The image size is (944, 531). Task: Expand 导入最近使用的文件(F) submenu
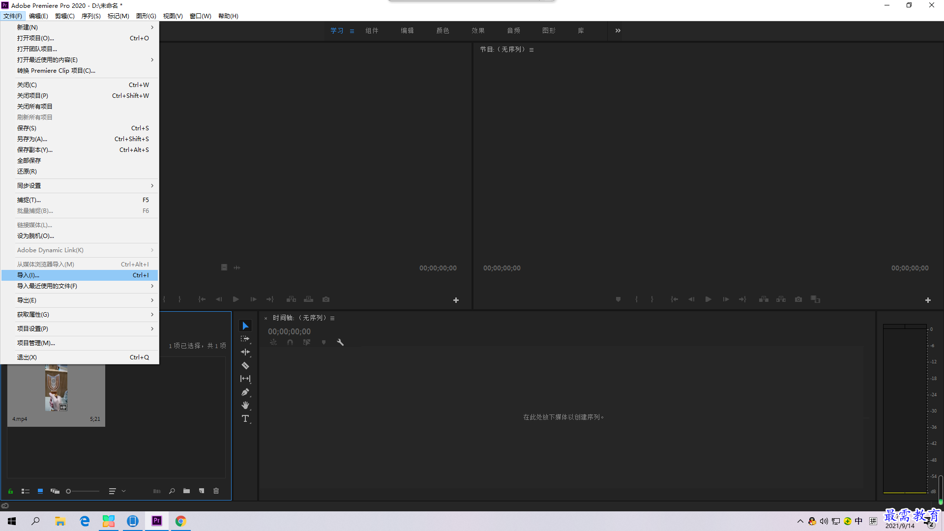[x=80, y=286]
